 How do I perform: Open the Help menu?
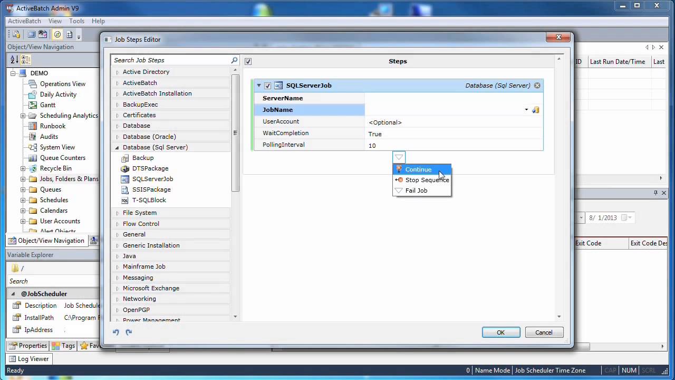click(98, 21)
